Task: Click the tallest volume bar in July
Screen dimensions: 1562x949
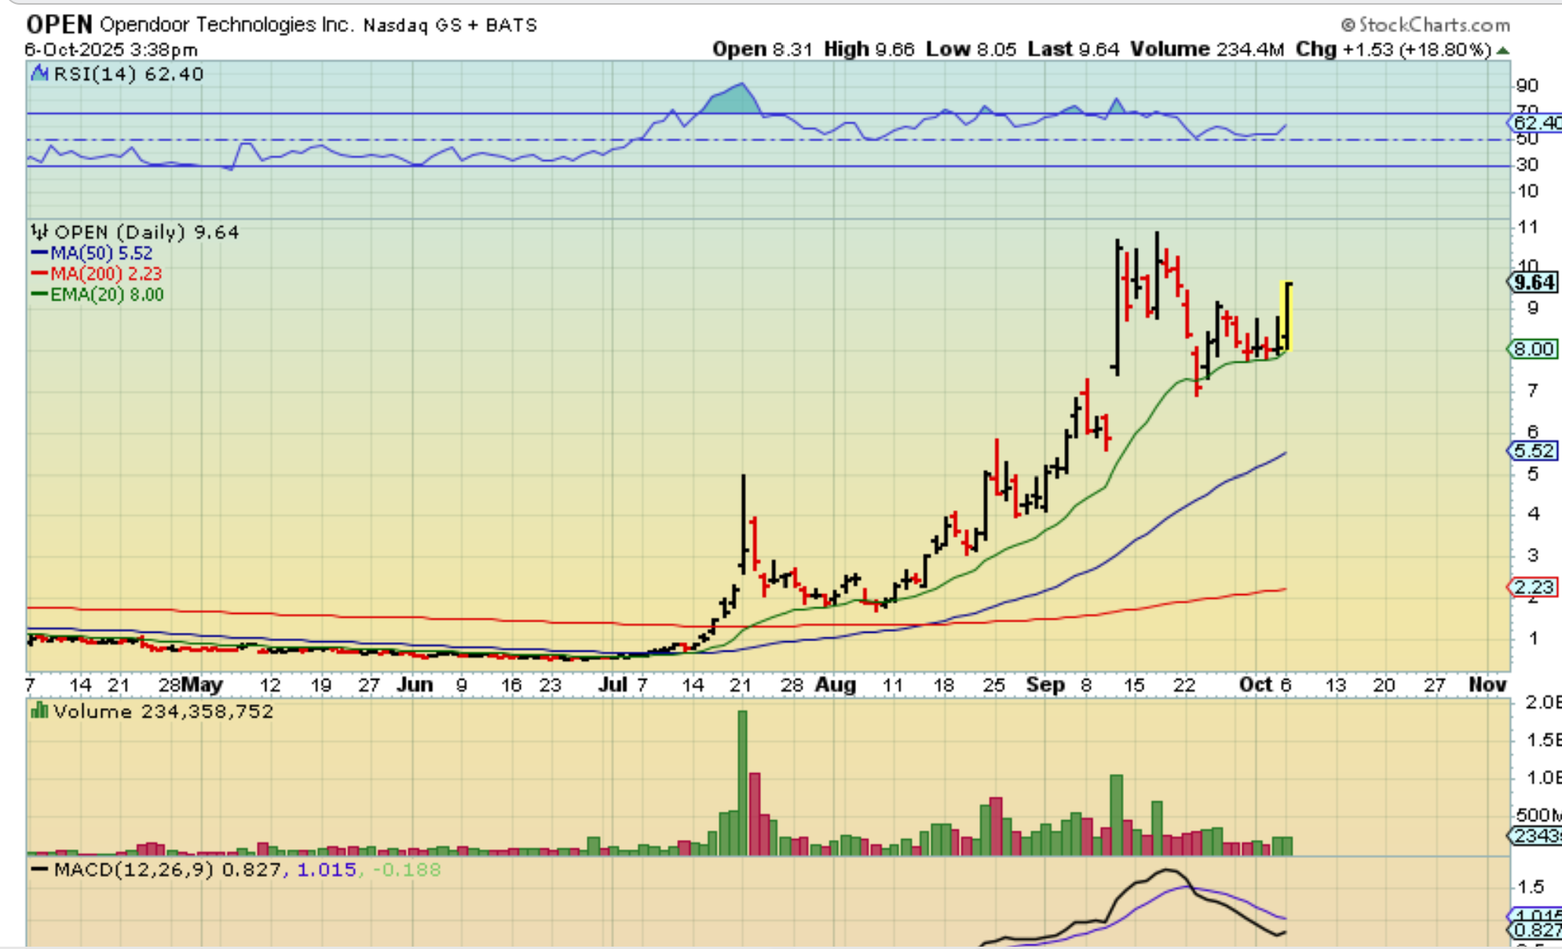Action: click(x=742, y=782)
